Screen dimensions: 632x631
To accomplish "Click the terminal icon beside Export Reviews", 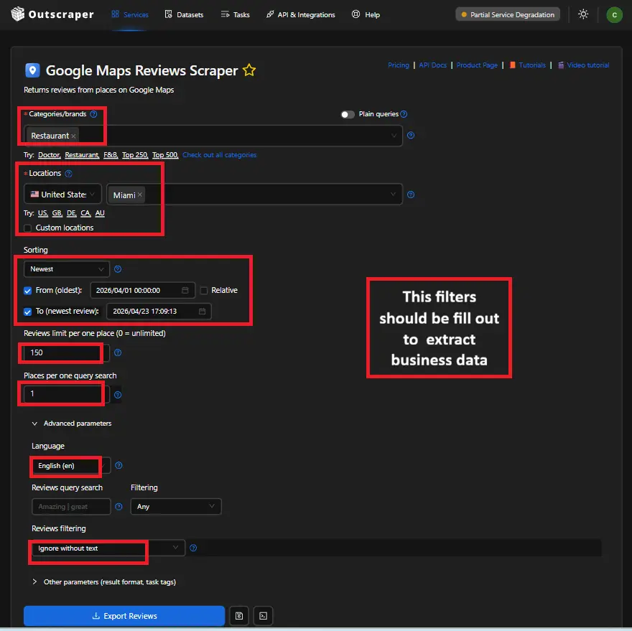I will [264, 616].
